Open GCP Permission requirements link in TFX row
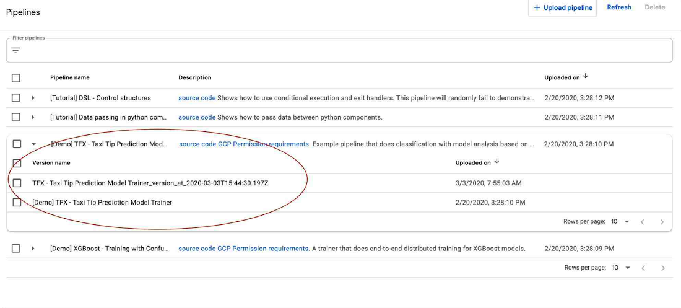 click(263, 144)
